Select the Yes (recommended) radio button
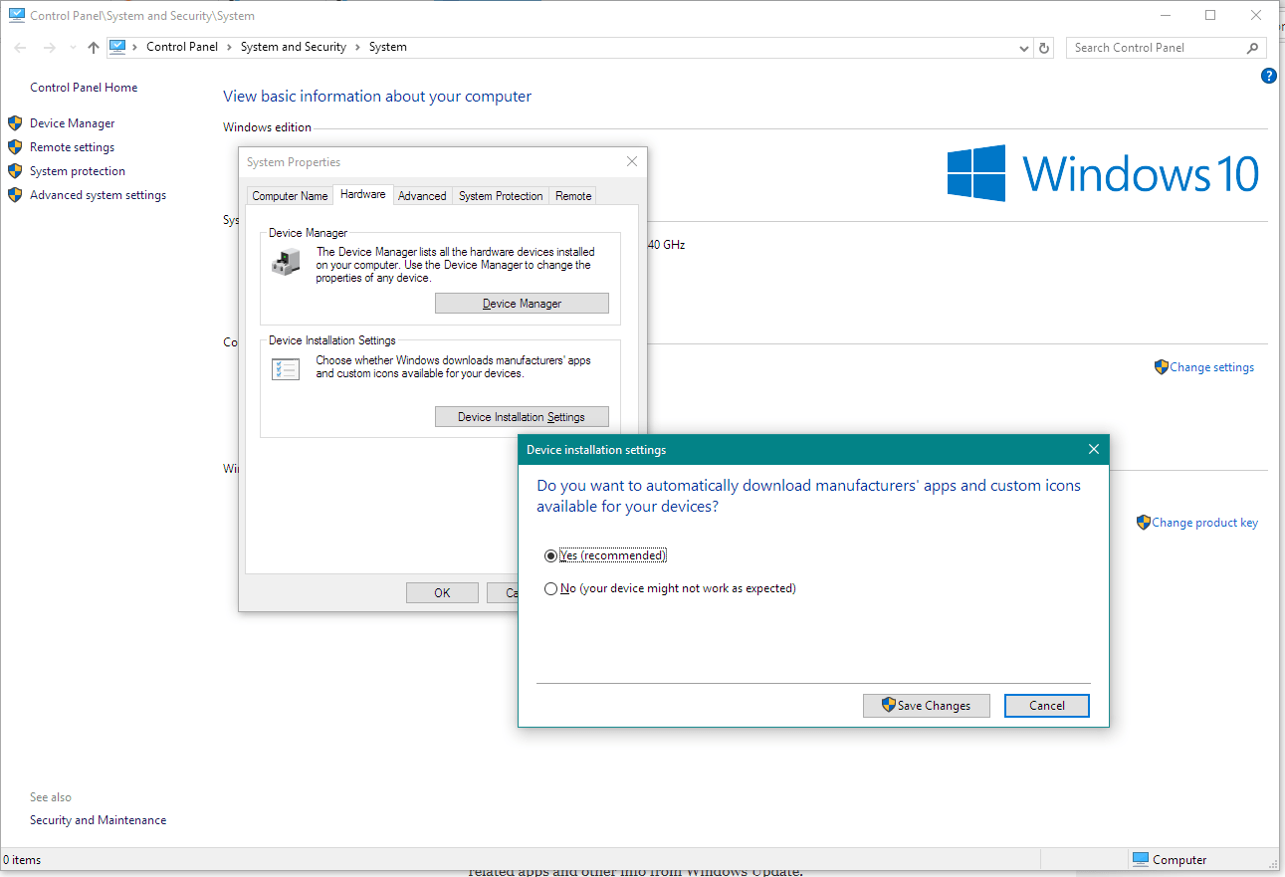This screenshot has height=877, width=1285. click(550, 555)
